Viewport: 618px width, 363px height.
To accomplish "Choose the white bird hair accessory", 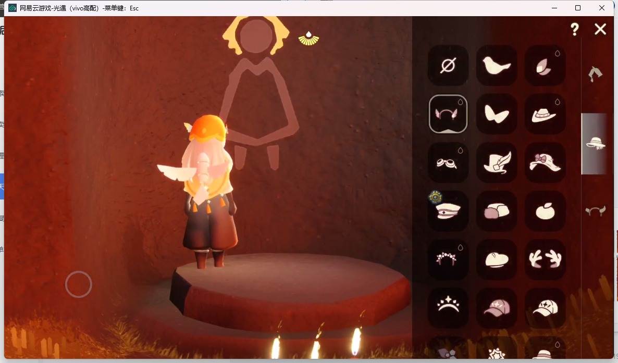I will (x=497, y=66).
